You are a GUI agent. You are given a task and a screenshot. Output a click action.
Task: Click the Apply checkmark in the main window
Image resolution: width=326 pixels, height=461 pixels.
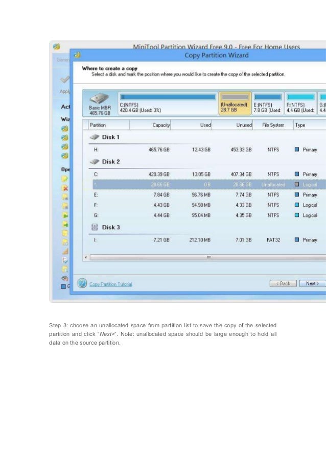pyautogui.click(x=65, y=79)
